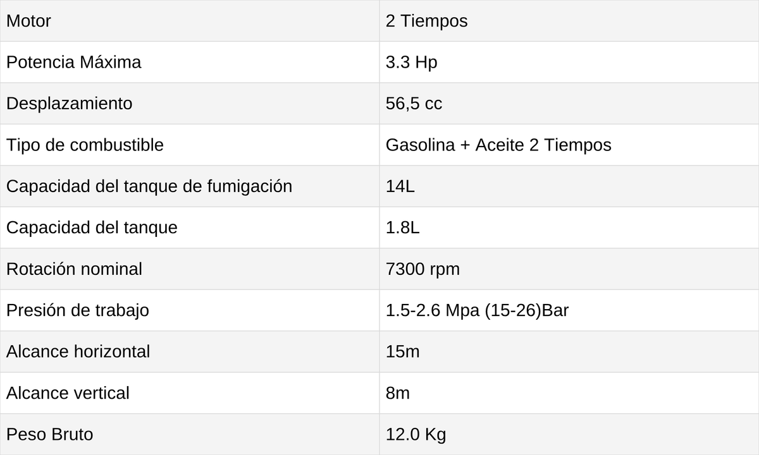Click the 8m value cell
759x455 pixels.
[x=569, y=393]
